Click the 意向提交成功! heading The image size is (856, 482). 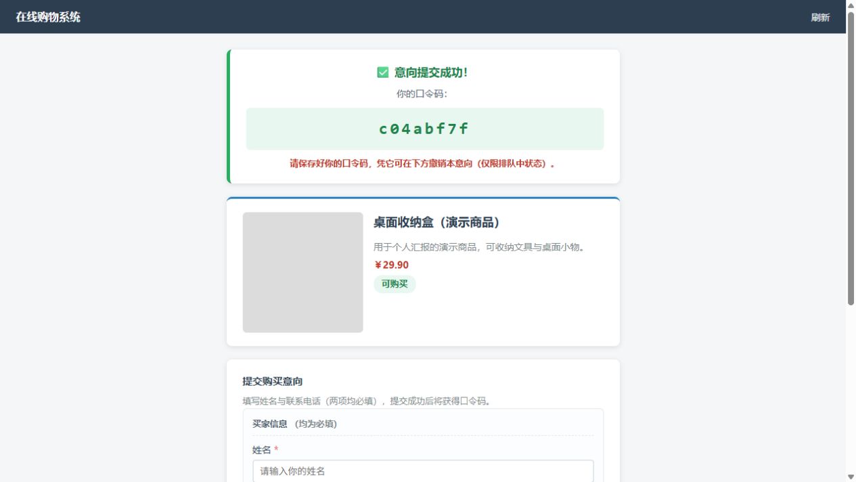pyautogui.click(x=431, y=72)
